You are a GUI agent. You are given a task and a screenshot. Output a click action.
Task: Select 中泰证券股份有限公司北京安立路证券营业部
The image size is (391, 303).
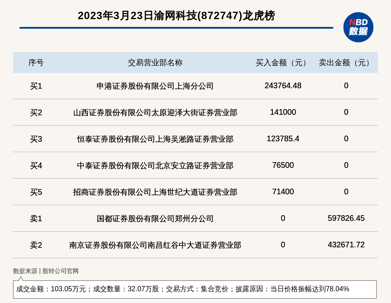tap(155, 166)
